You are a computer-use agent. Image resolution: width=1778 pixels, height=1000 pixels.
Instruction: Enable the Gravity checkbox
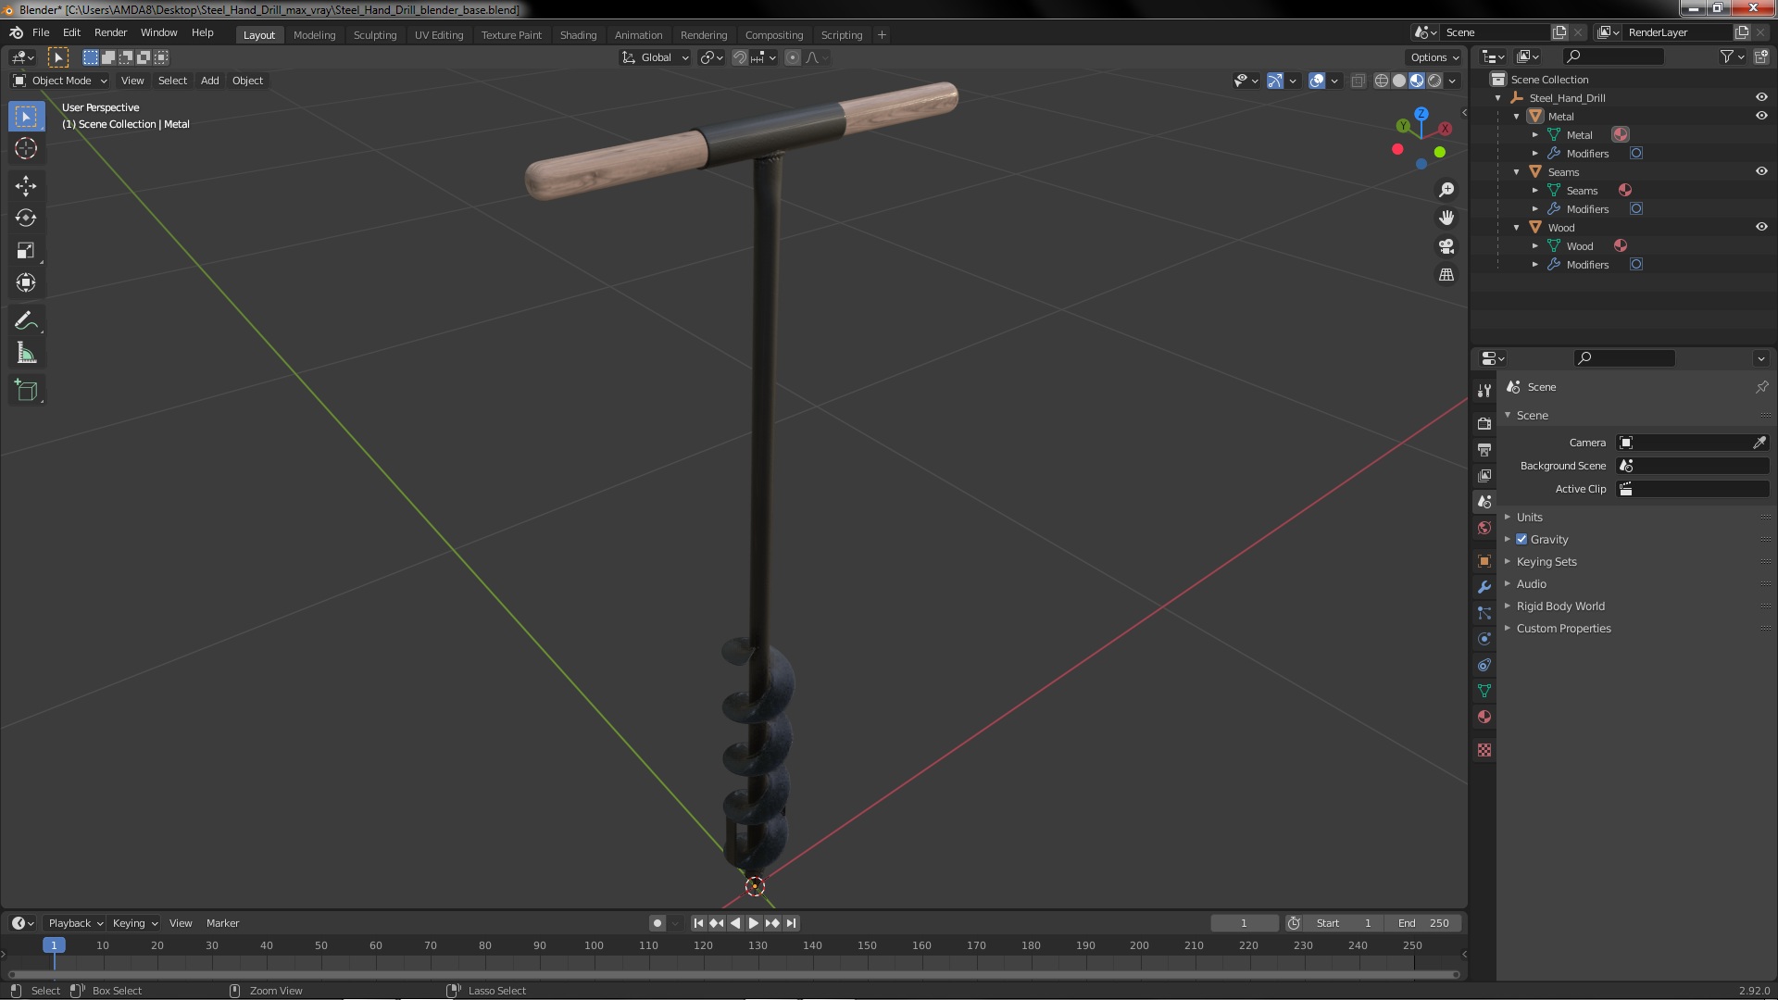coord(1521,539)
